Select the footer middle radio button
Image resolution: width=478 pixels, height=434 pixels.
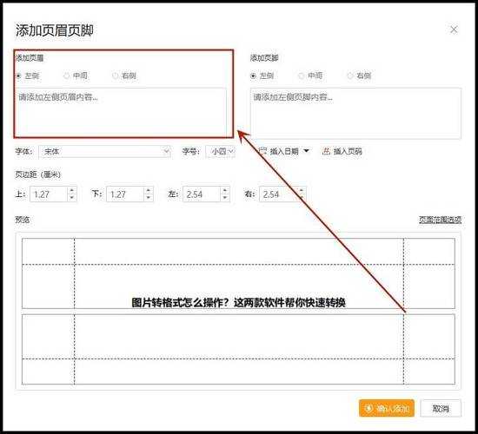pos(302,76)
